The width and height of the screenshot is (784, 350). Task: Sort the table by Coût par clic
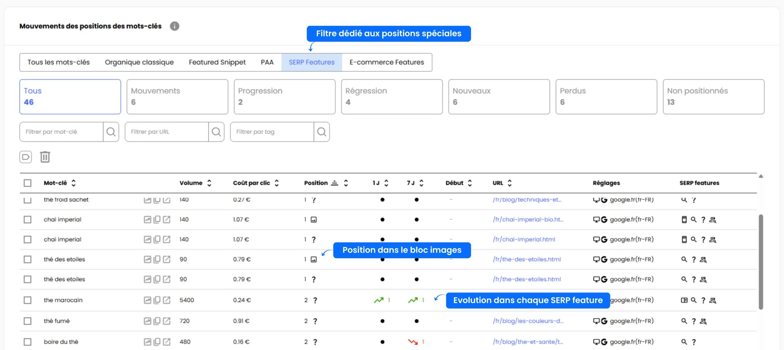(277, 183)
